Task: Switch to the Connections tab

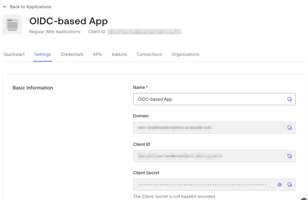Action: click(149, 54)
